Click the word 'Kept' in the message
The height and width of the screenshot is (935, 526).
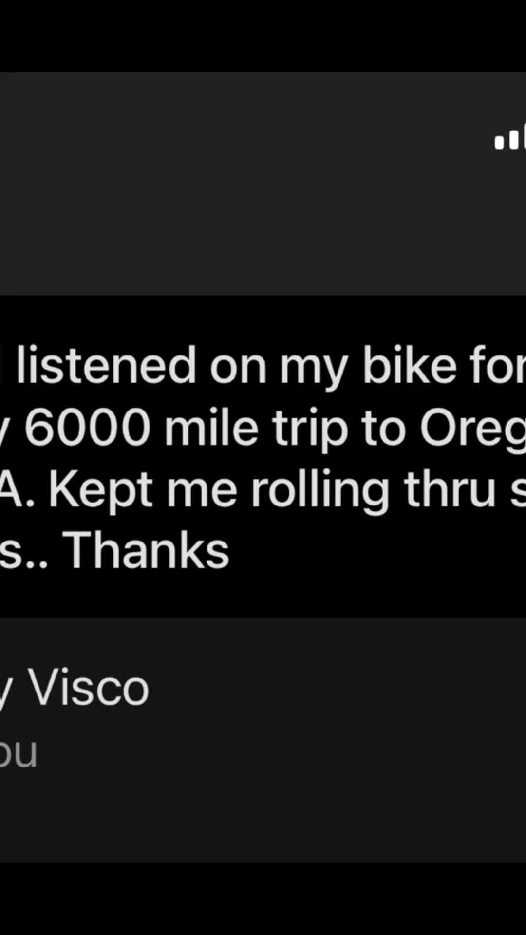(x=100, y=490)
